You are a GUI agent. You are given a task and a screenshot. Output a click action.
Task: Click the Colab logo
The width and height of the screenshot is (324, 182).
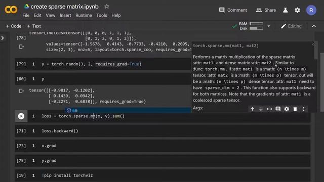coord(11,10)
